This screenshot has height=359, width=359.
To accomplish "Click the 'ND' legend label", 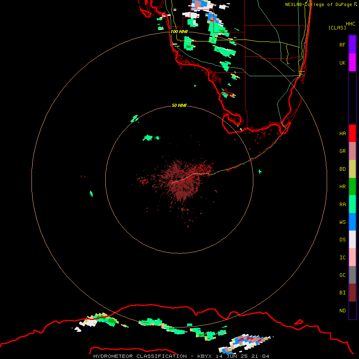I will [343, 311].
